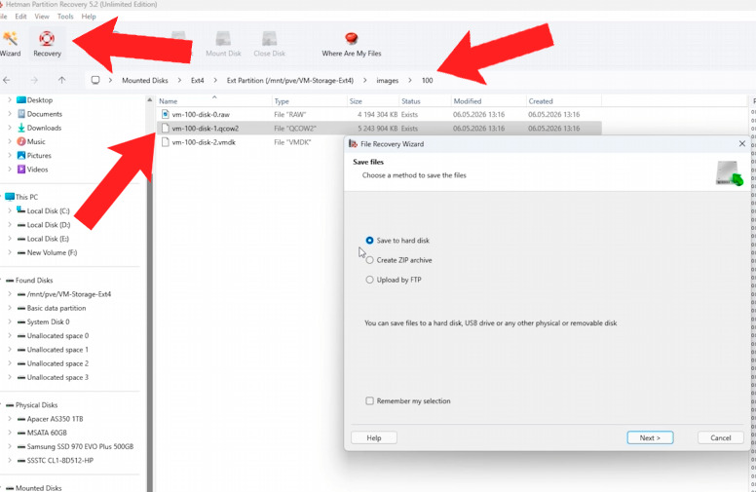Click the Desktop folder icon
756x492 pixels.
click(21, 99)
